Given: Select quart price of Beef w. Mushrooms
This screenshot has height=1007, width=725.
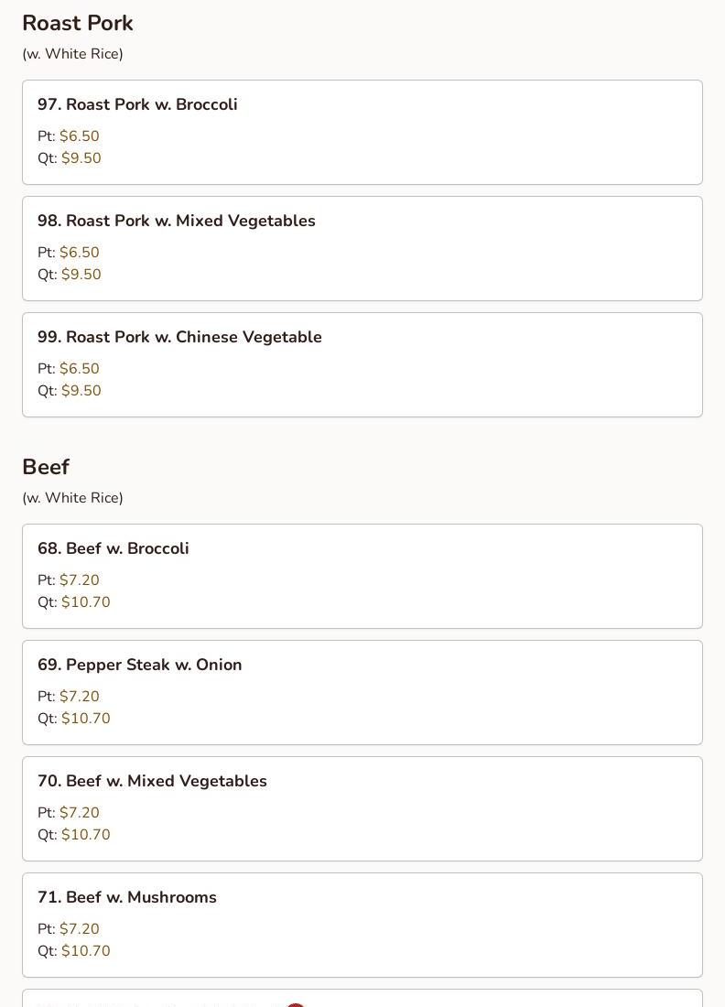Looking at the screenshot, I should click(85, 951).
